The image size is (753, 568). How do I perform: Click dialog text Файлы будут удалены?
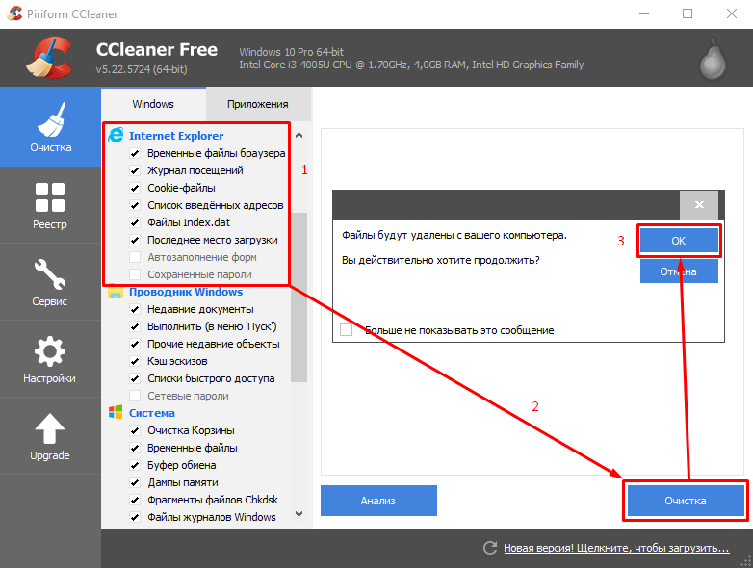pos(454,235)
